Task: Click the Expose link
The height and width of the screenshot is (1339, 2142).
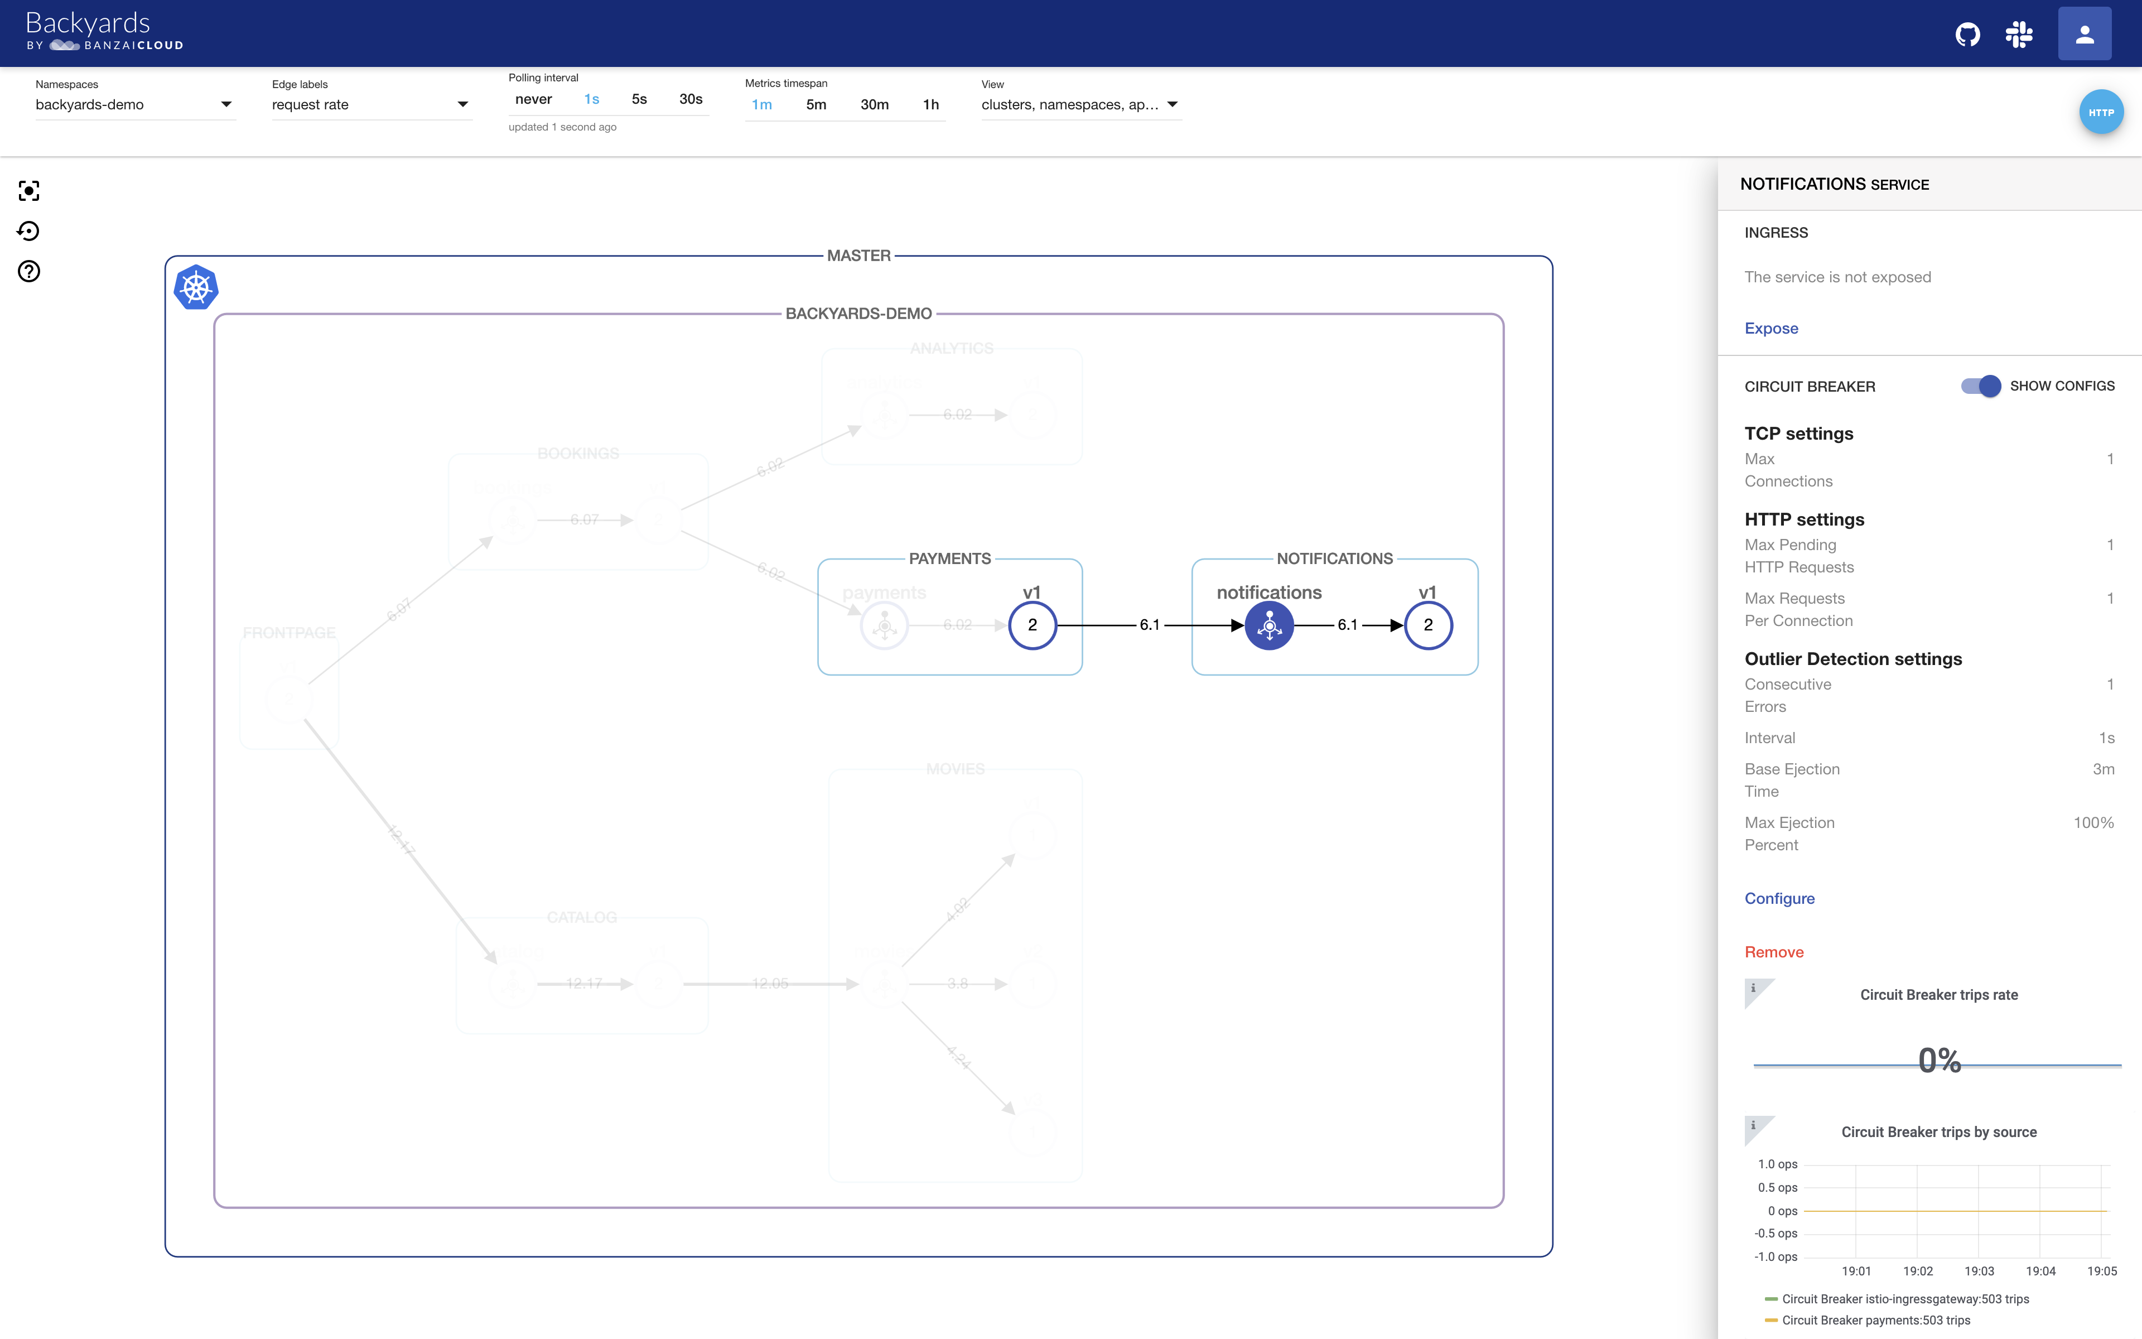Action: 1770,329
